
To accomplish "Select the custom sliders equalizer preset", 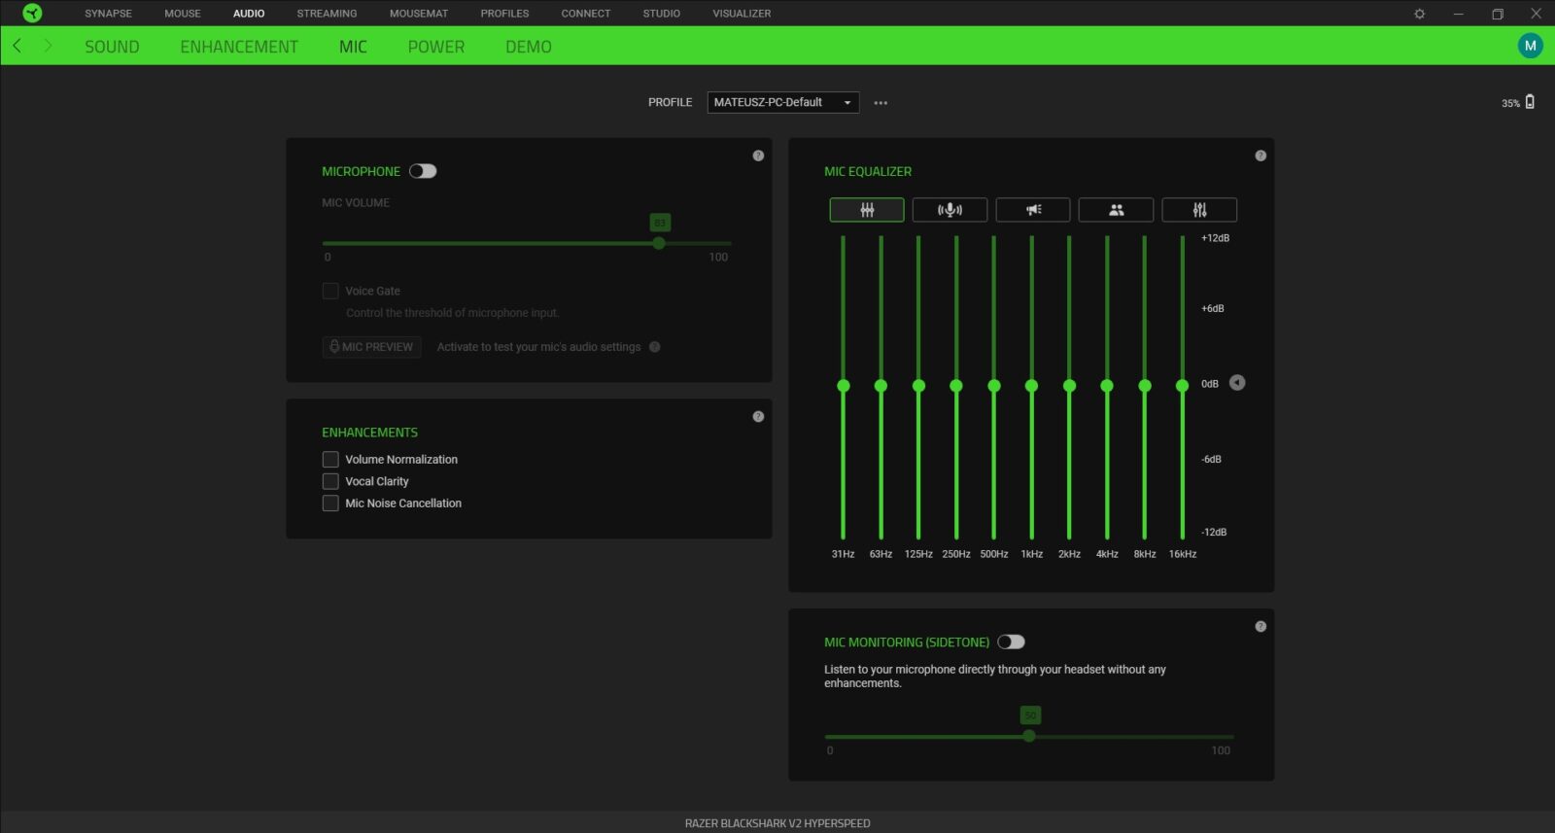I will 1199,210.
